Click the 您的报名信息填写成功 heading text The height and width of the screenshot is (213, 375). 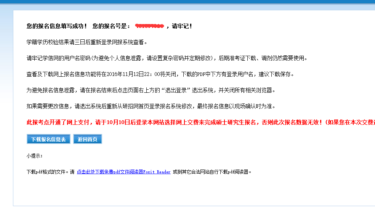coord(56,26)
